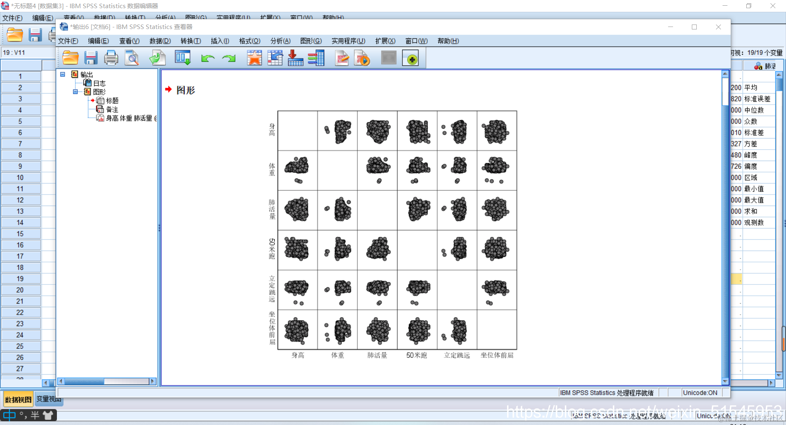Click the greyed-out rectangle toolbar icon
The image size is (786, 425).
(x=388, y=58)
